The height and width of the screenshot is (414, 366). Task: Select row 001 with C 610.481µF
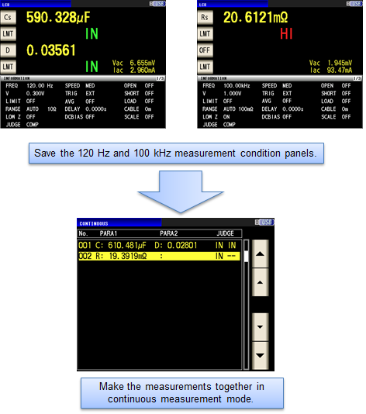pyautogui.click(x=159, y=245)
